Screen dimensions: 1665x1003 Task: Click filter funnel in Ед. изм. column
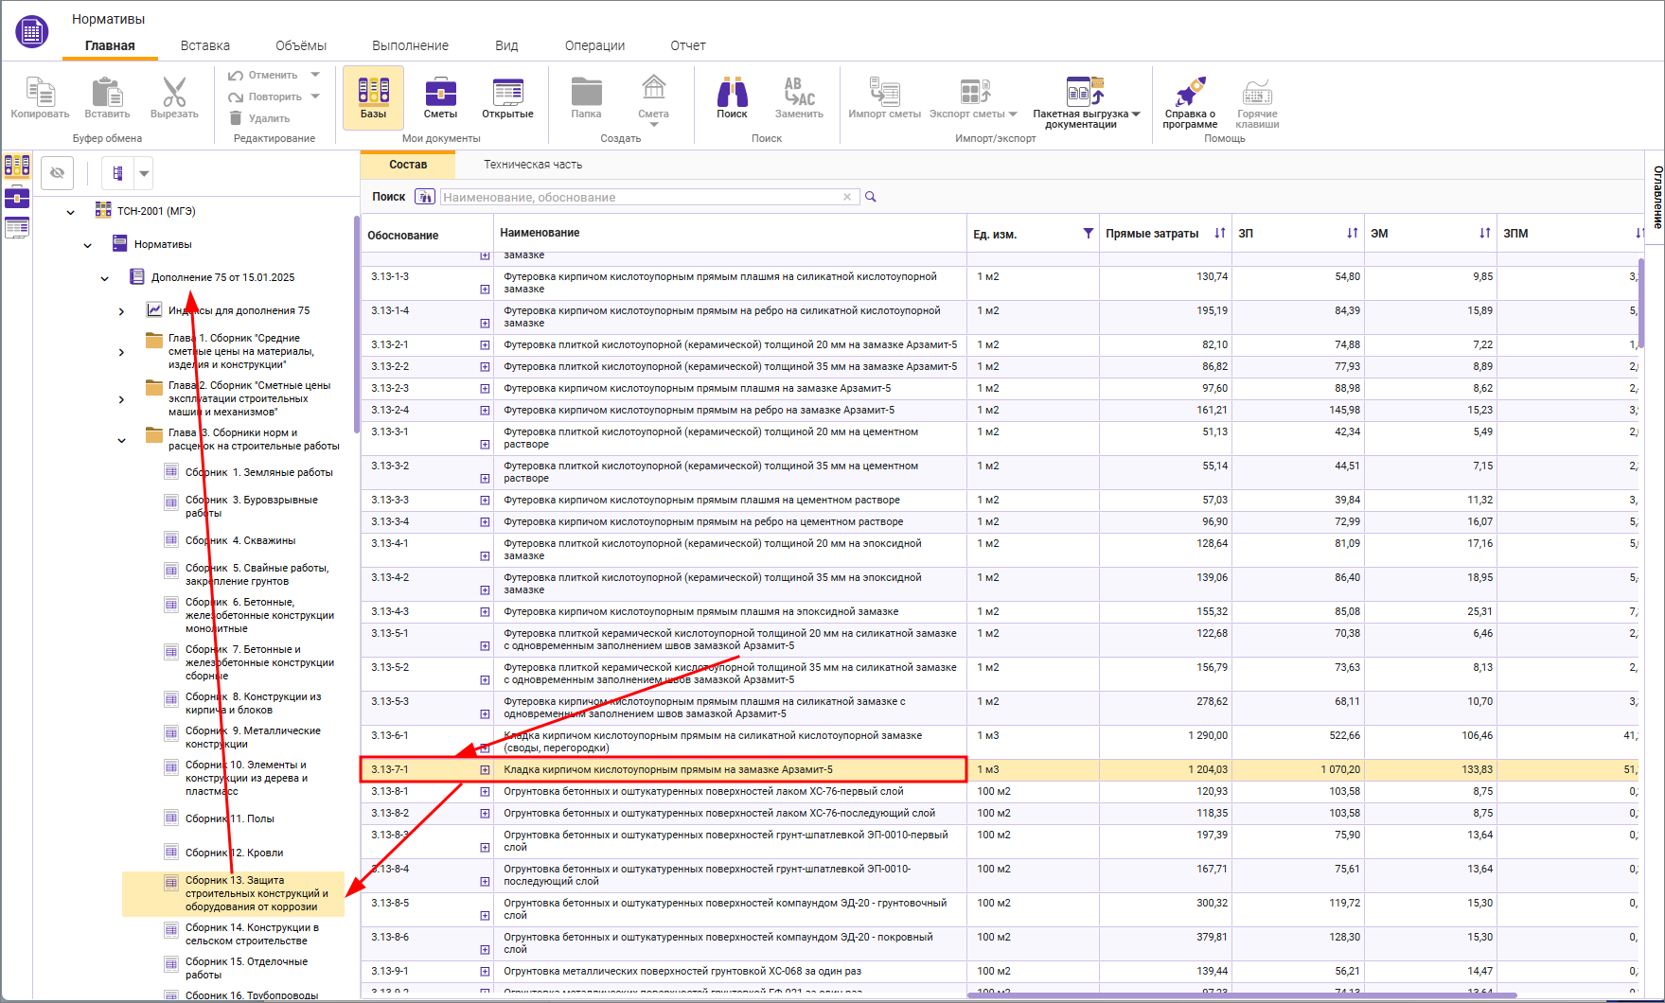coord(1088,234)
